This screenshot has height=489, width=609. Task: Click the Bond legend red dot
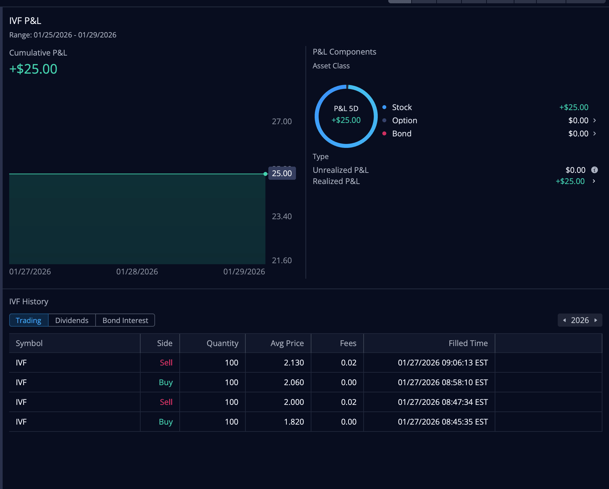tap(384, 133)
